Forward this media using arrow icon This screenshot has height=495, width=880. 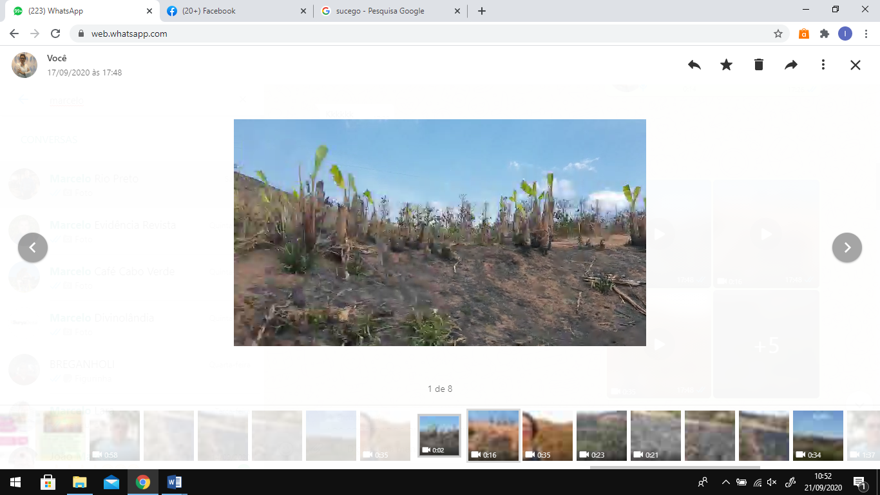pyautogui.click(x=790, y=65)
